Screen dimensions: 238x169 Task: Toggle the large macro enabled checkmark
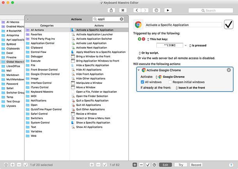(228, 25)
